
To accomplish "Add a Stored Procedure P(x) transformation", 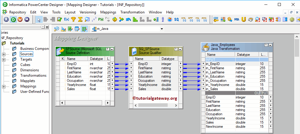I will coord(101,19).
